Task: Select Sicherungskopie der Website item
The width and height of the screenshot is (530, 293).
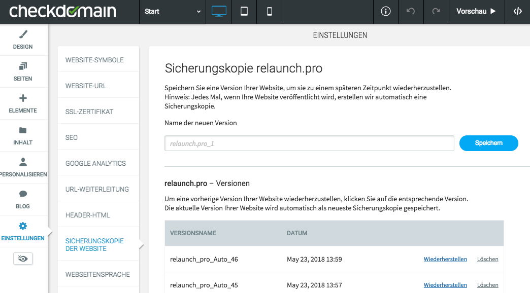Action: pos(98,245)
